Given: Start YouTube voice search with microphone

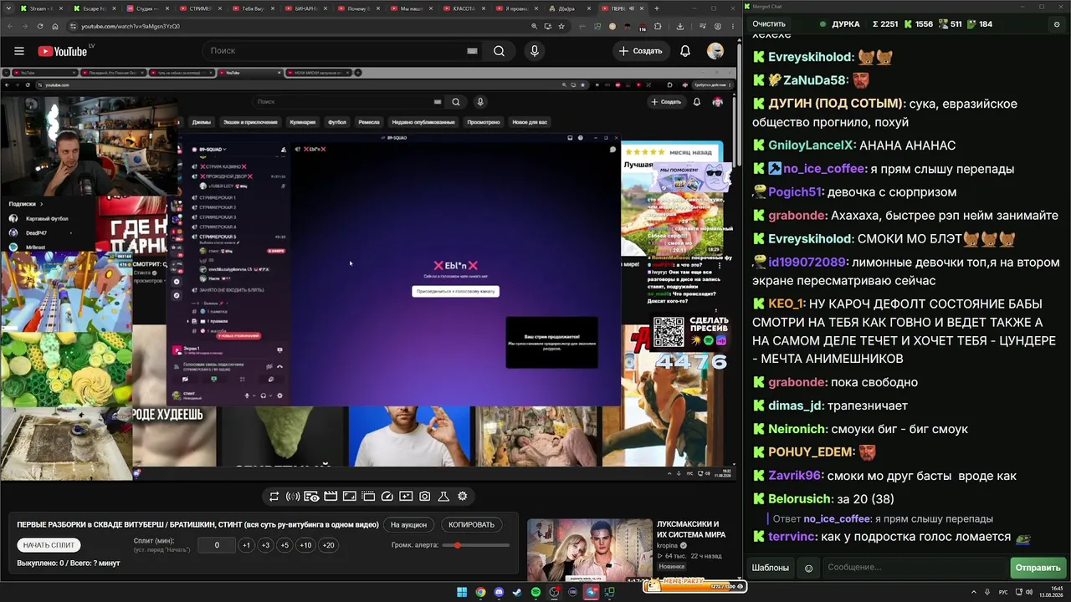Looking at the screenshot, I should pos(535,51).
